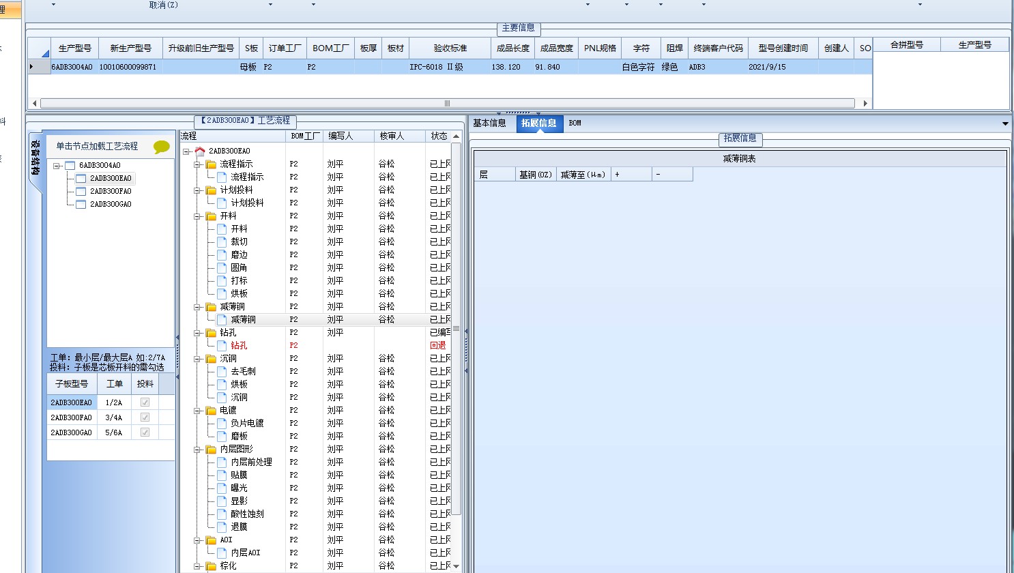Click the 核审人 column header in the process list
Screen dimensions: 1014x573
click(399, 136)
